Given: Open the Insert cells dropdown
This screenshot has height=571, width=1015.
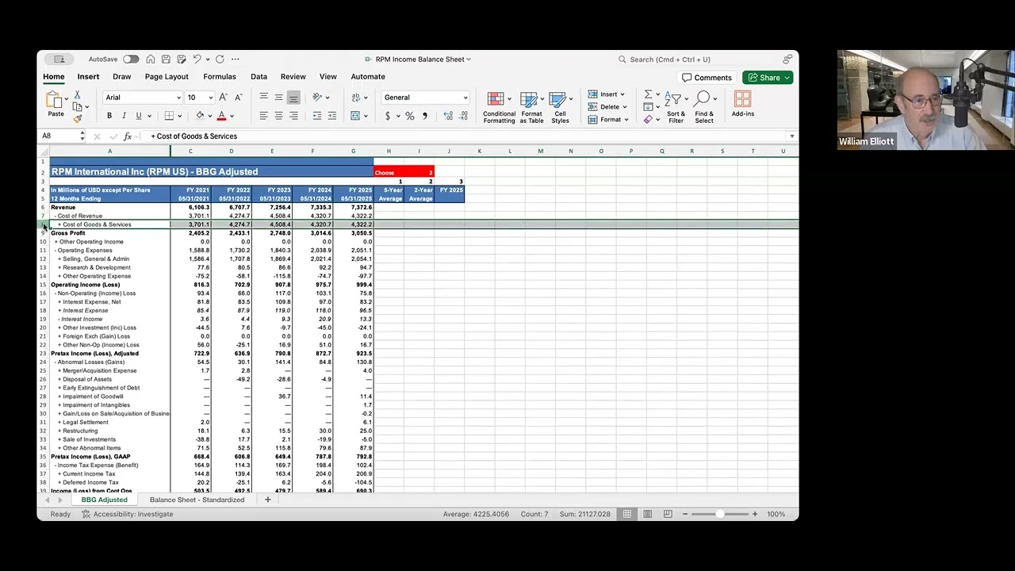Looking at the screenshot, I should click(x=607, y=94).
